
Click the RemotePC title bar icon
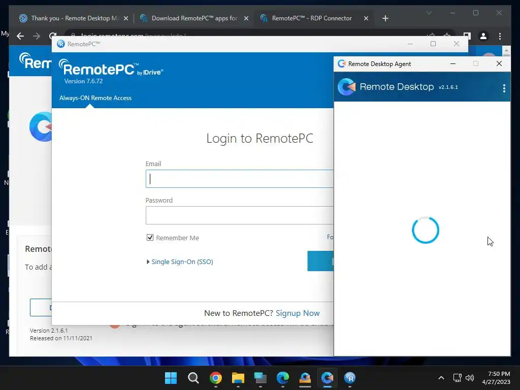point(61,44)
